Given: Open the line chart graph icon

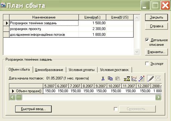Looking at the screenshot, I should tap(134, 79).
